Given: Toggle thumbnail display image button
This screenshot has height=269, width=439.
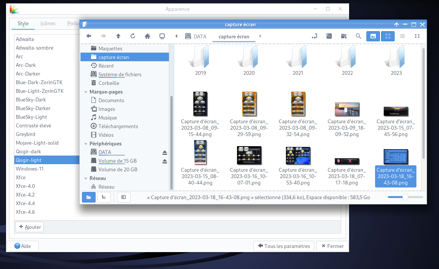Looking at the screenshot, I should 373,36.
